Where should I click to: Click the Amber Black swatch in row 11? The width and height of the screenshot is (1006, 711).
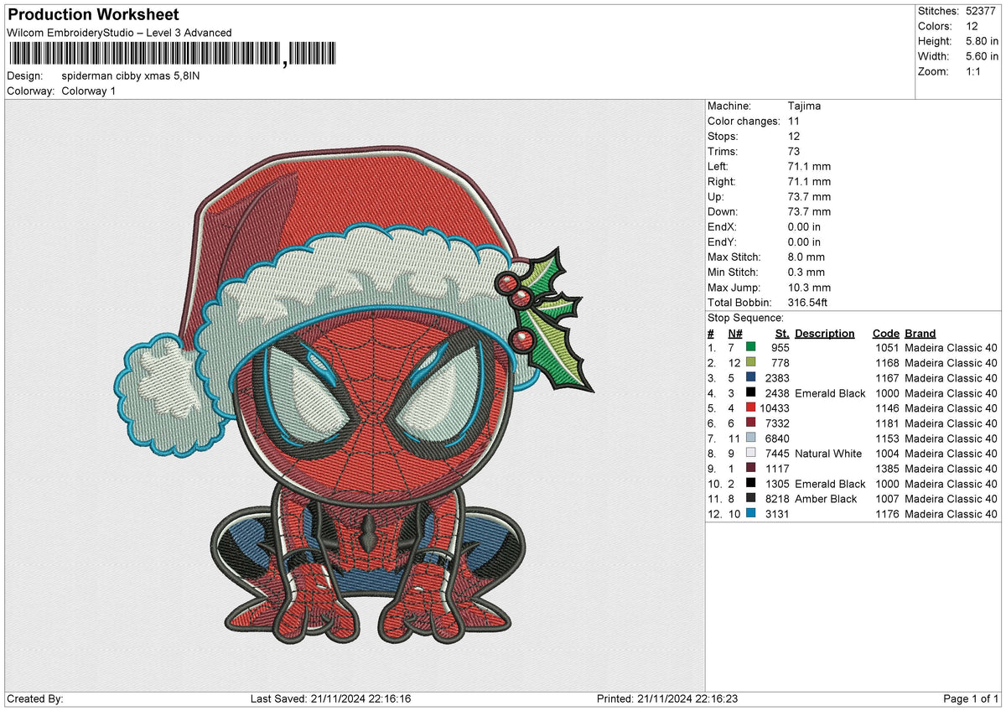click(x=751, y=498)
